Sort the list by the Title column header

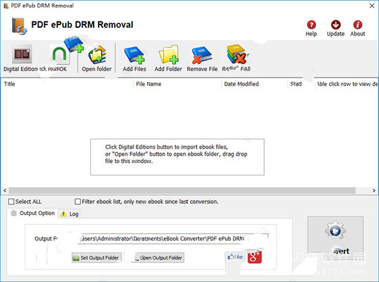(67, 84)
